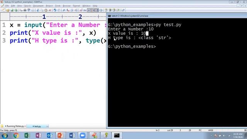Open Find with the magnifier icon

click(64, 10)
